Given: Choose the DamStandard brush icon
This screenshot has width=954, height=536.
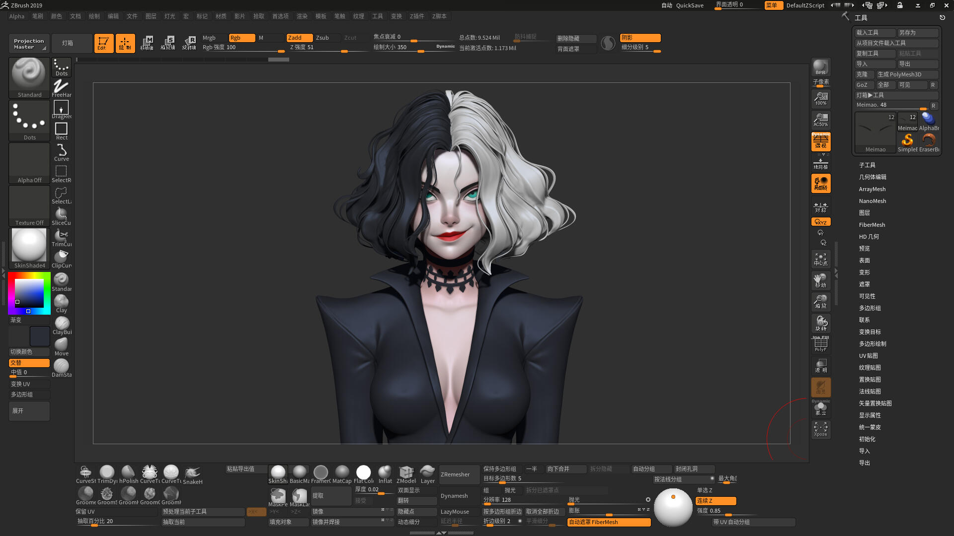Looking at the screenshot, I should coord(61,368).
